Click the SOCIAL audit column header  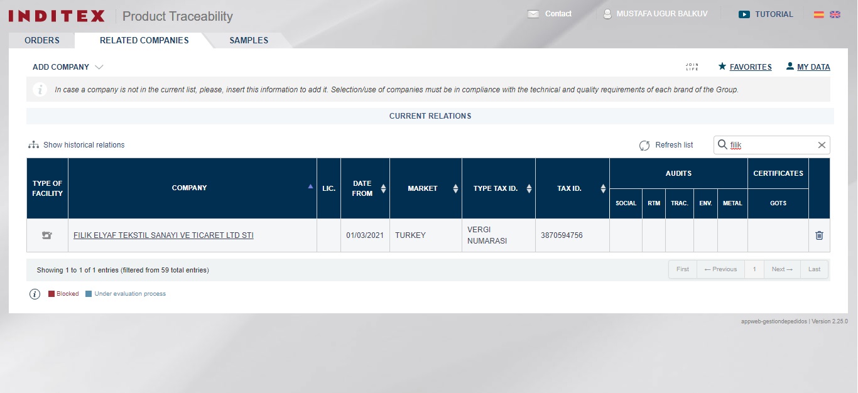626,203
